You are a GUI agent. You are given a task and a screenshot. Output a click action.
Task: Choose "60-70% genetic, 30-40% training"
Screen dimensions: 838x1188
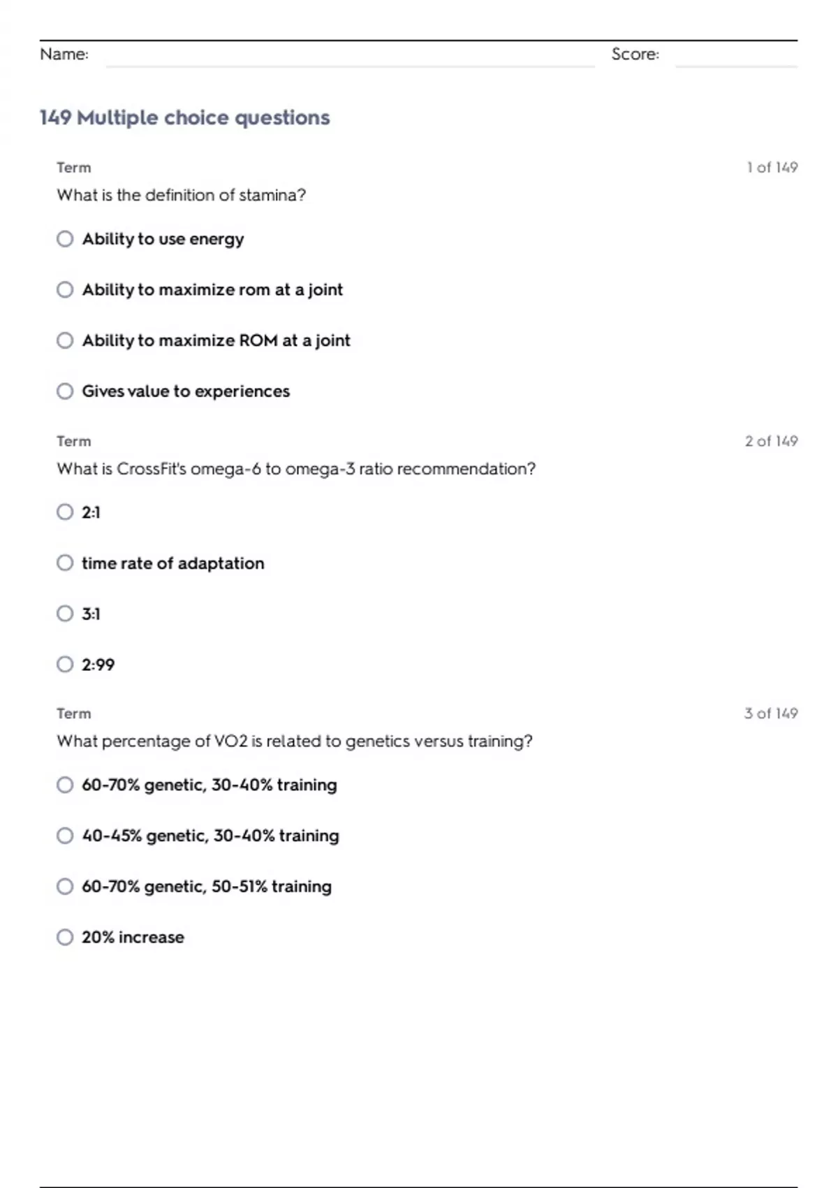(x=65, y=785)
